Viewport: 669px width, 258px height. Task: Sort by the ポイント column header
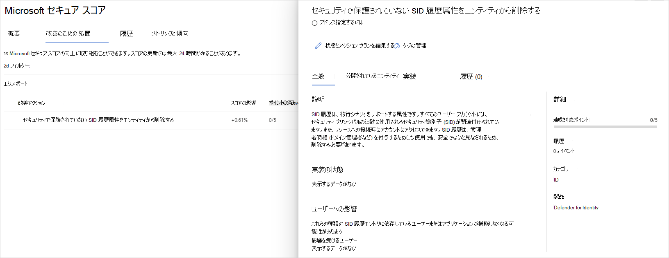pos(283,103)
